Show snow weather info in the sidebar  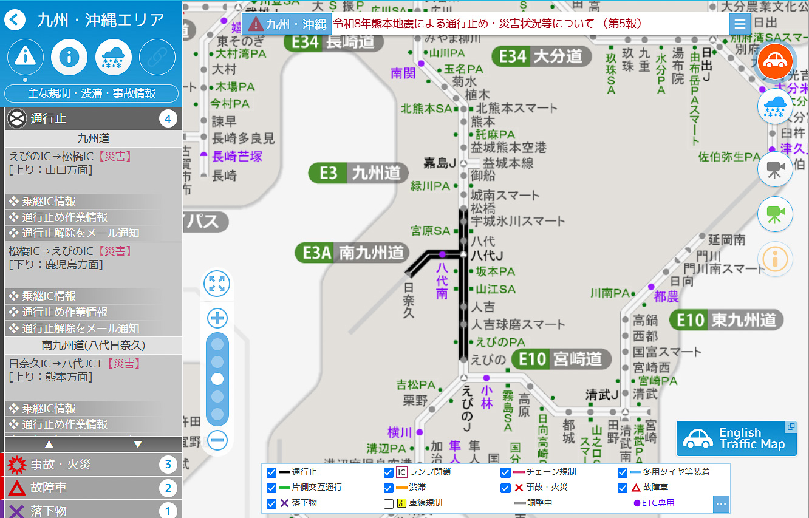point(114,57)
